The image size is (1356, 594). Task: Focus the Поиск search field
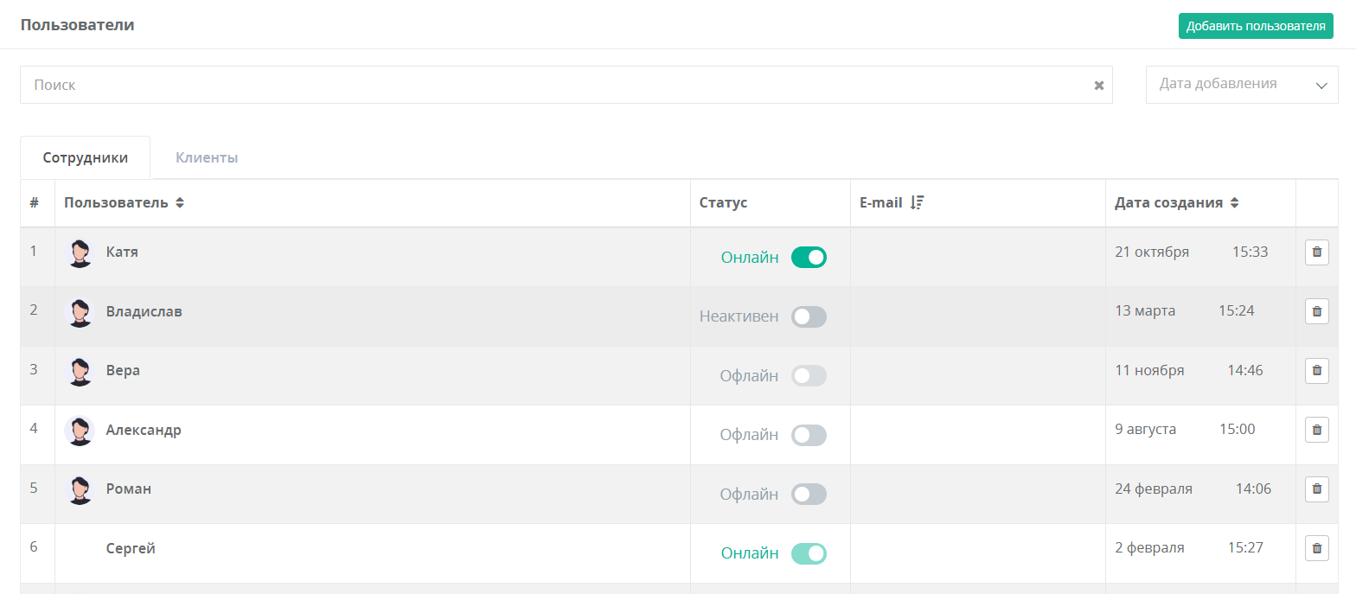coord(566,85)
